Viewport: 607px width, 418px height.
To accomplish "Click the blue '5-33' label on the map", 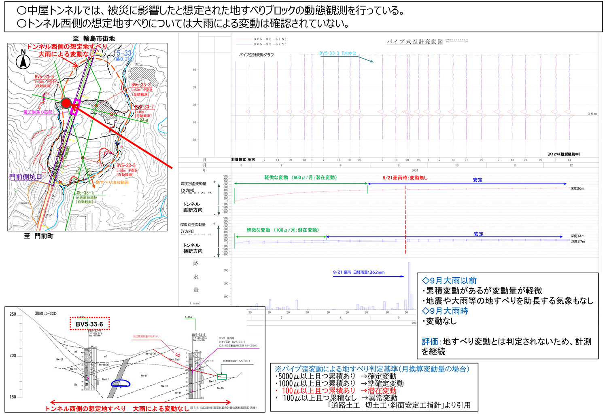I will (124, 53).
